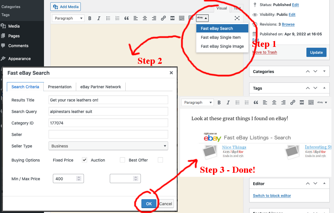Viewport: 334px width, 213px height.
Task: Open the lower Paragraph format dropdown
Action: [x=197, y=102]
